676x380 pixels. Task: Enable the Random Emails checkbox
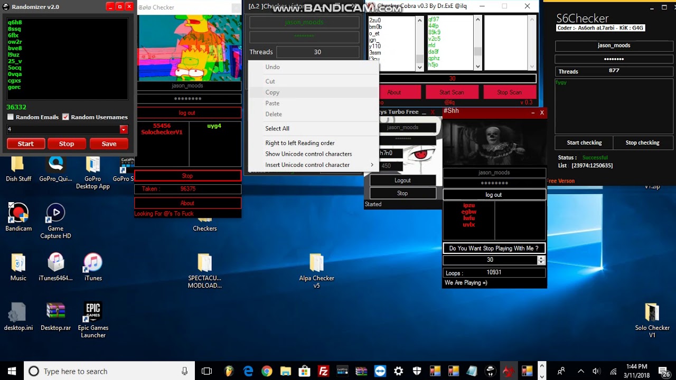[x=11, y=117]
